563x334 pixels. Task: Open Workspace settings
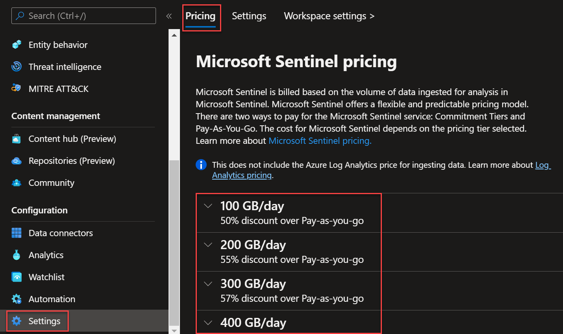tap(328, 16)
